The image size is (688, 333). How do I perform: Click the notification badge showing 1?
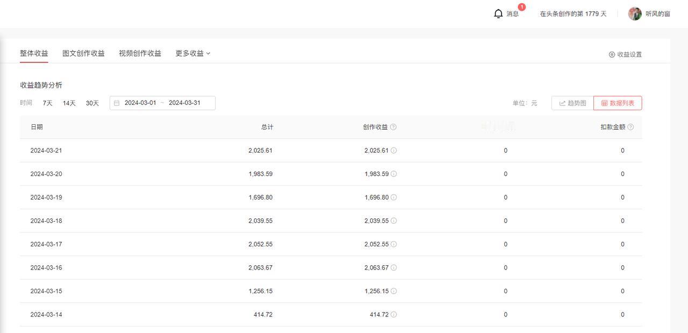[521, 6]
